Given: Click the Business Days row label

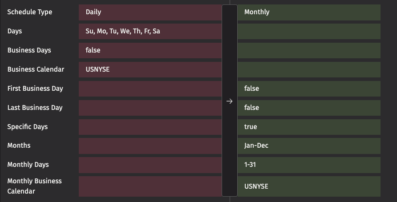Looking at the screenshot, I should pyautogui.click(x=29, y=50).
